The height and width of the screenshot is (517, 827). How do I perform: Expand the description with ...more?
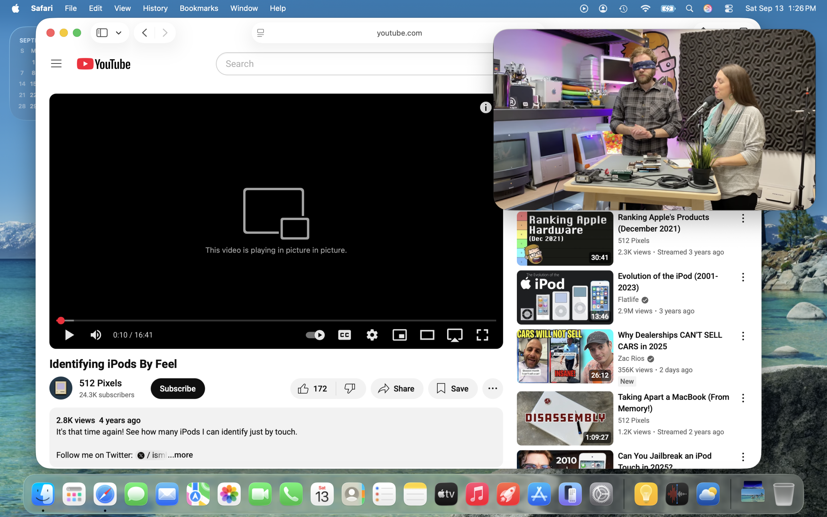pos(181,455)
